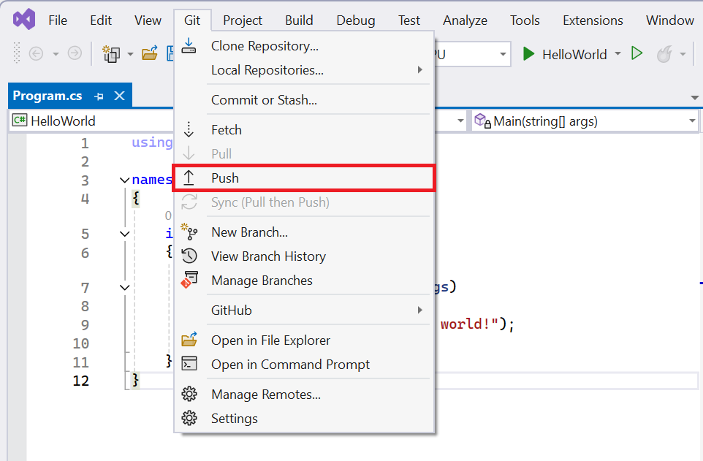Viewport: 703px width, 461px height.
Task: Start debugging HelloWorld with the green arrow
Action: (x=528, y=54)
